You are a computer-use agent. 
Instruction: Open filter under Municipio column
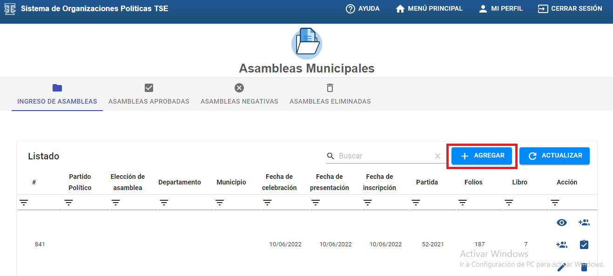[x=220, y=203]
